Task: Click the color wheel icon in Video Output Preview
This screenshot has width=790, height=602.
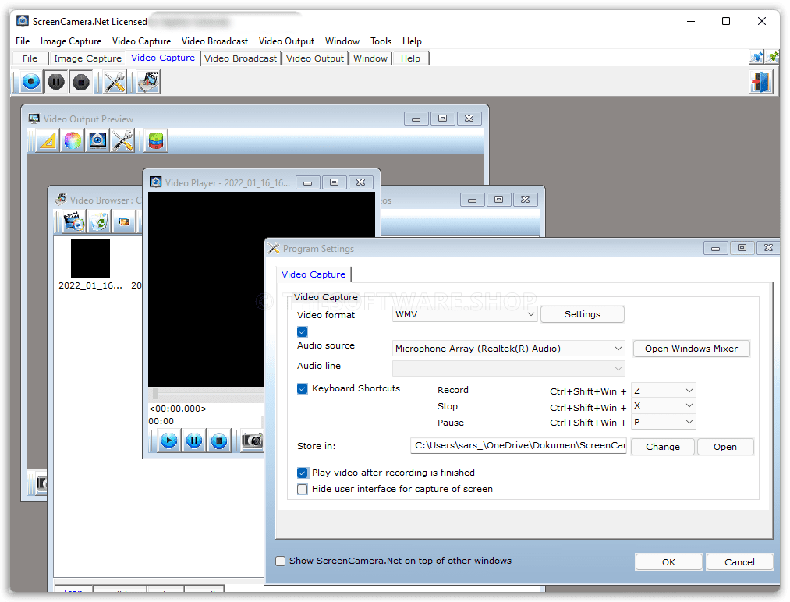Action: pos(73,141)
